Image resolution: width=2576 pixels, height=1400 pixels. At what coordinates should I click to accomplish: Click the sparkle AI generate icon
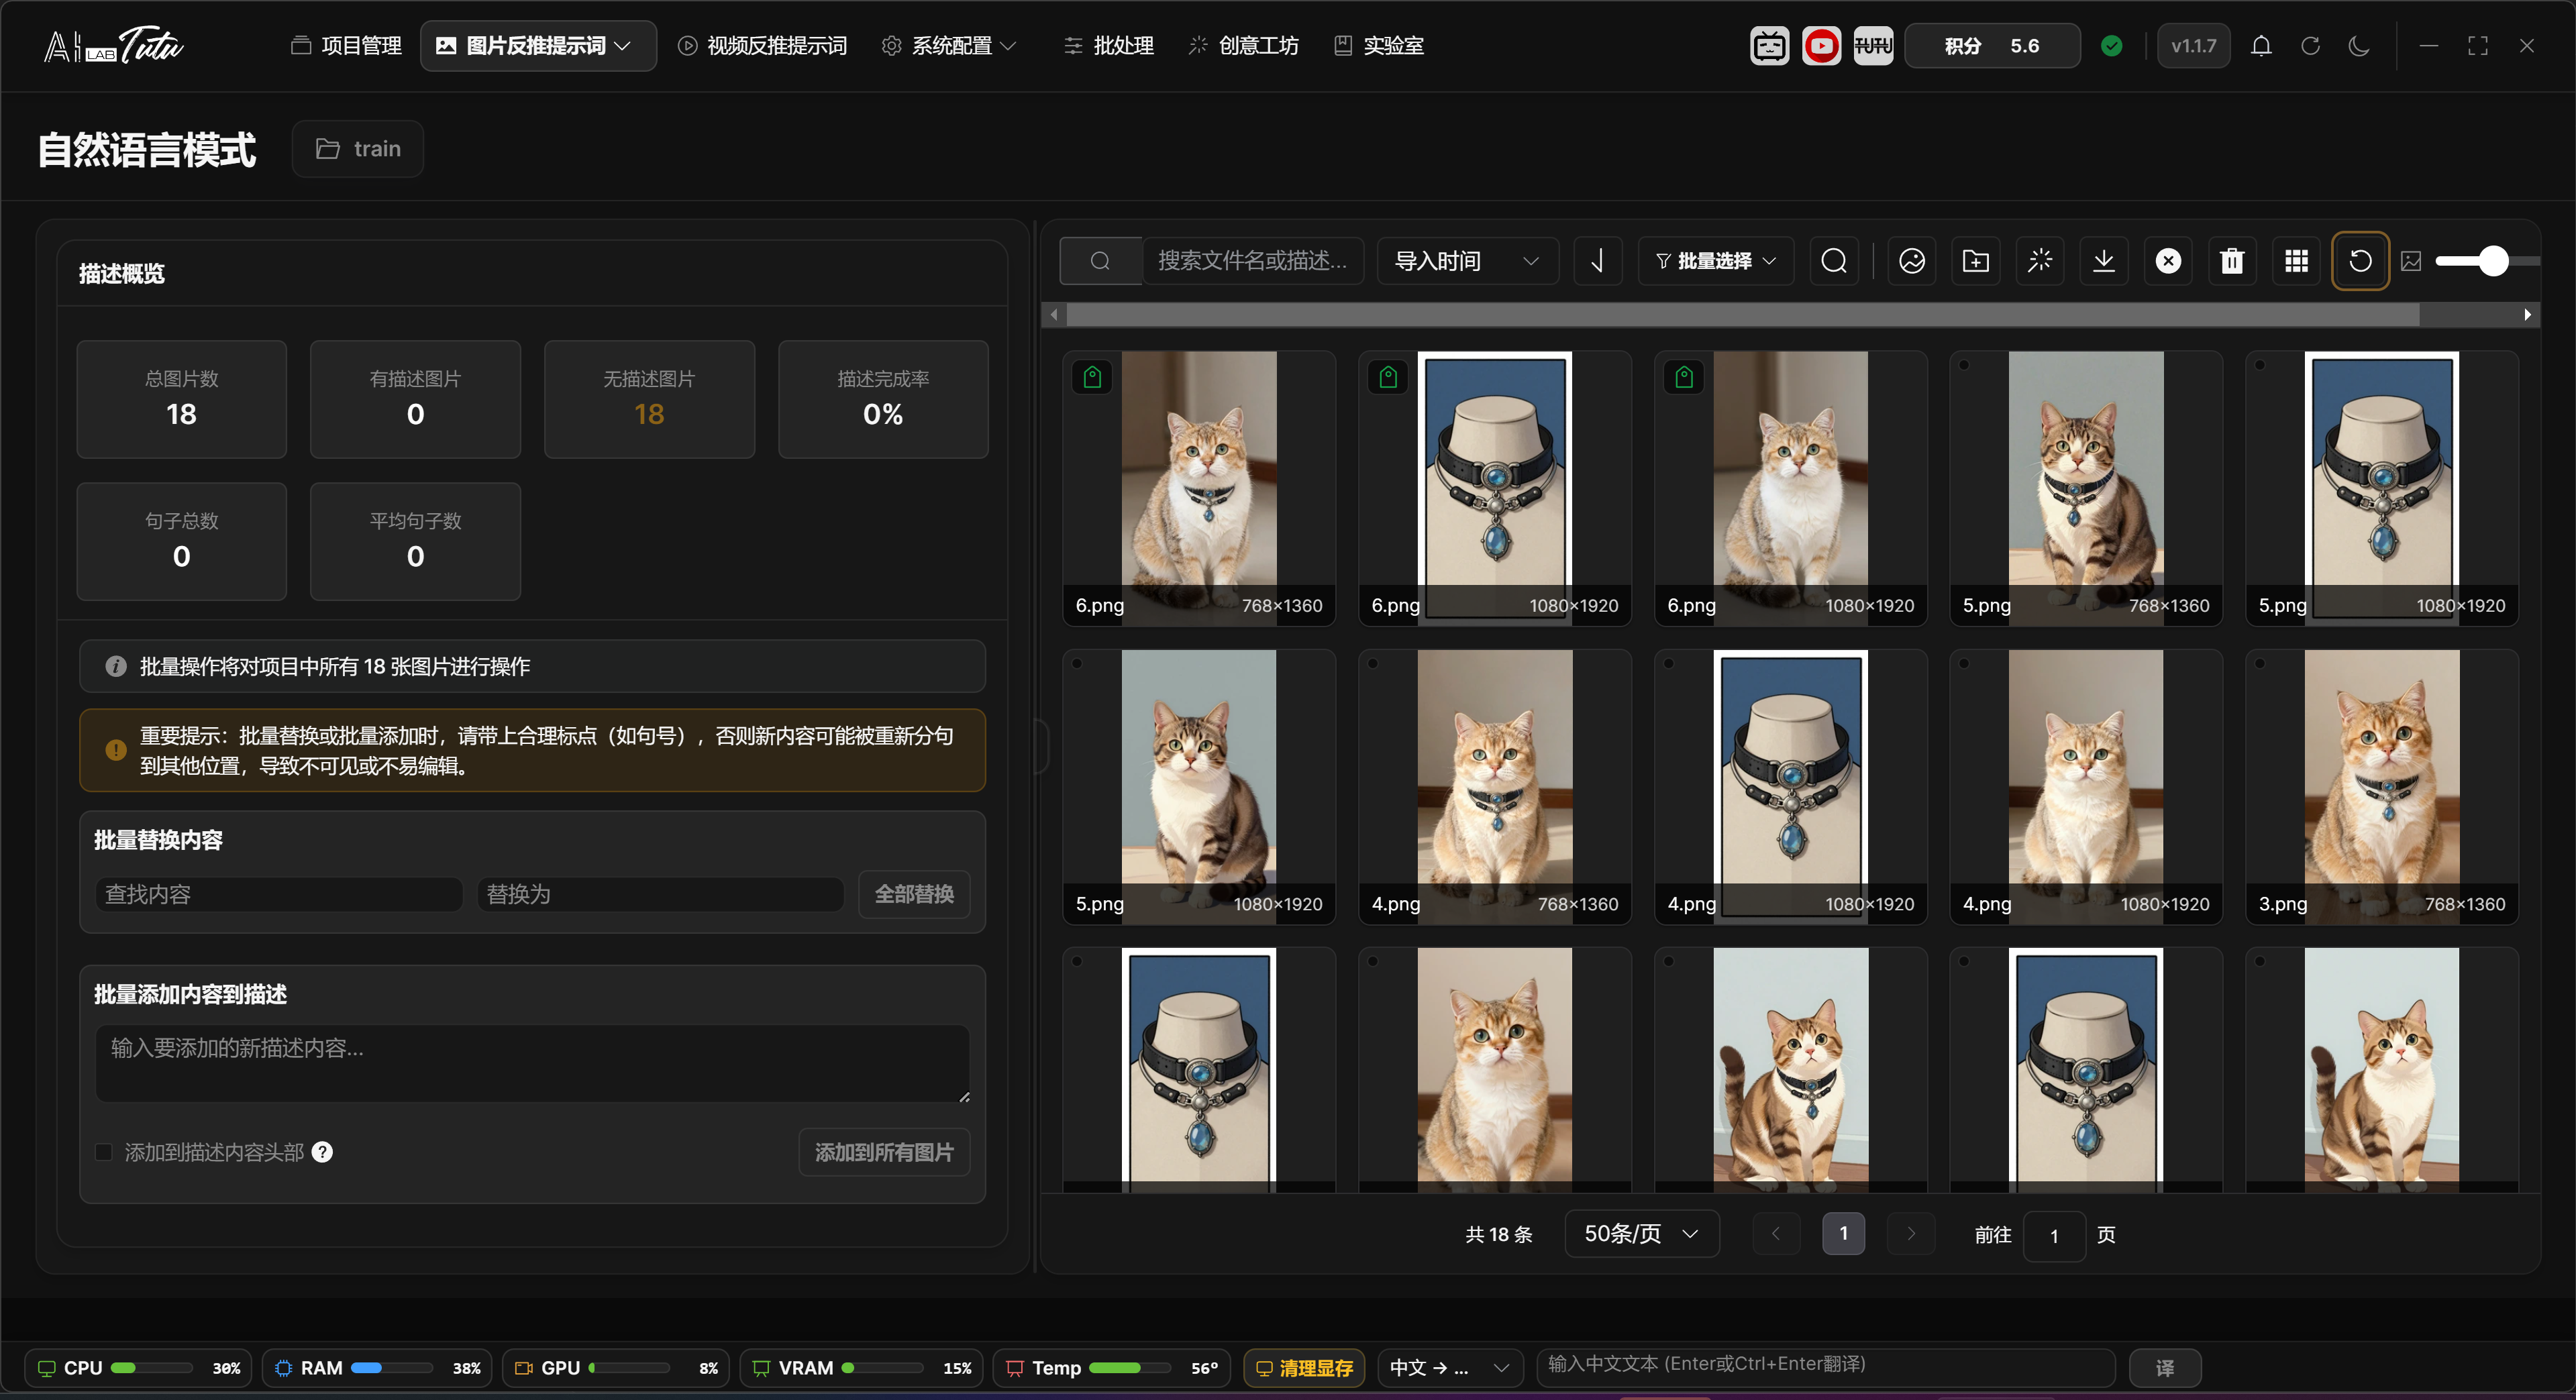2039,261
